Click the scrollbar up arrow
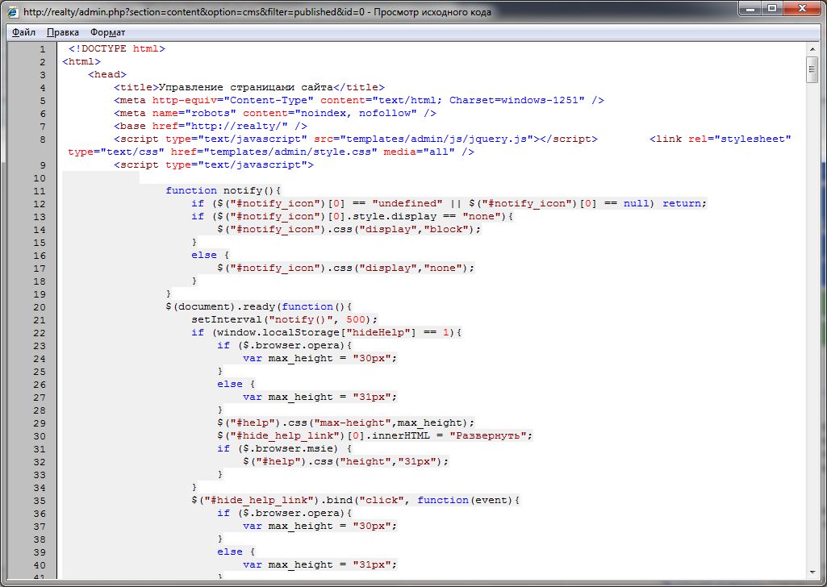 [x=812, y=49]
